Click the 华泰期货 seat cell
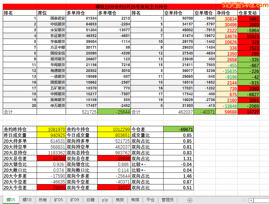Screen dimensions: 269x204 point(51,42)
